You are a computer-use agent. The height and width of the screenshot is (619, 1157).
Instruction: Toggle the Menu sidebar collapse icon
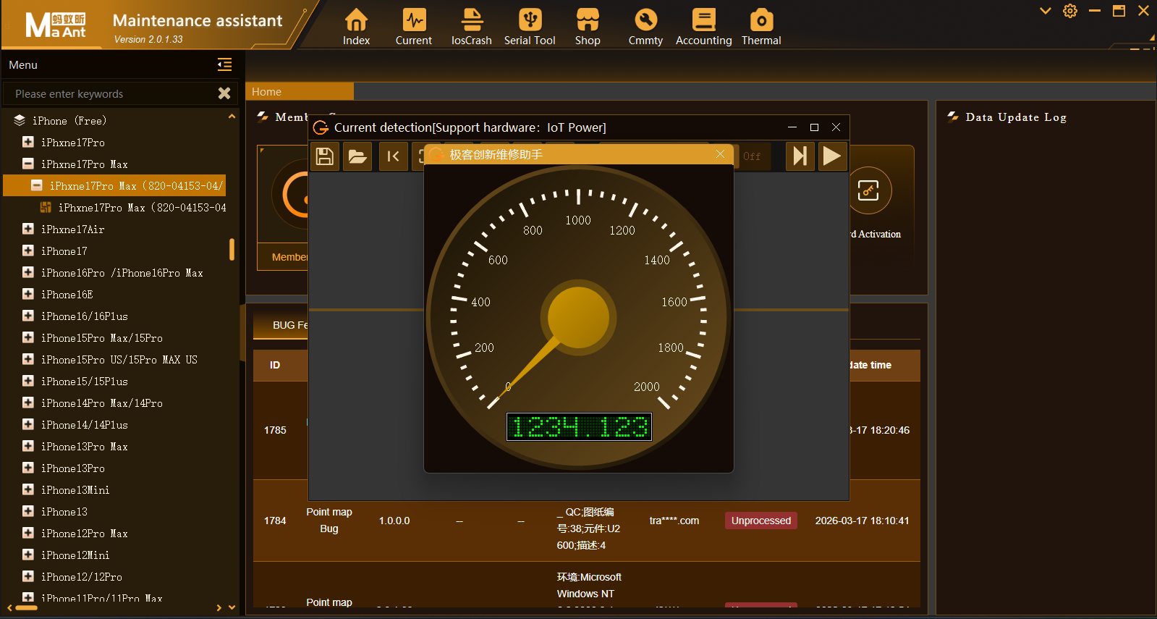(x=224, y=65)
